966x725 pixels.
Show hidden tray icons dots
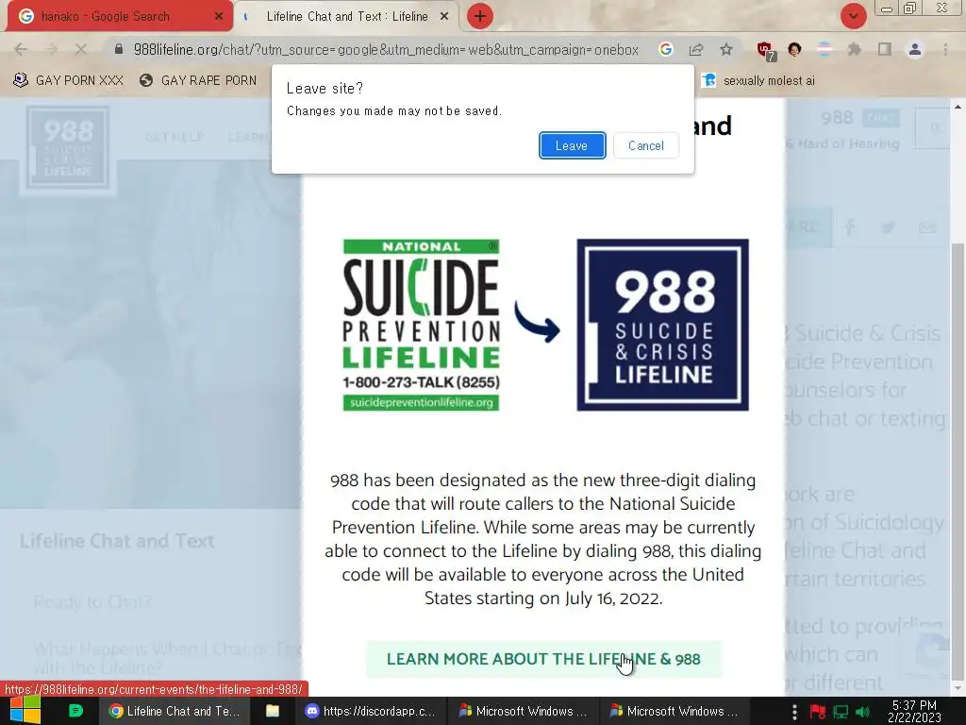[x=794, y=712]
